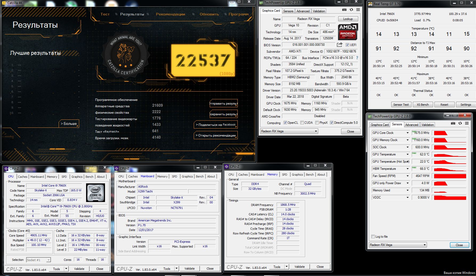Click the BIOS export share icon

coord(340,45)
